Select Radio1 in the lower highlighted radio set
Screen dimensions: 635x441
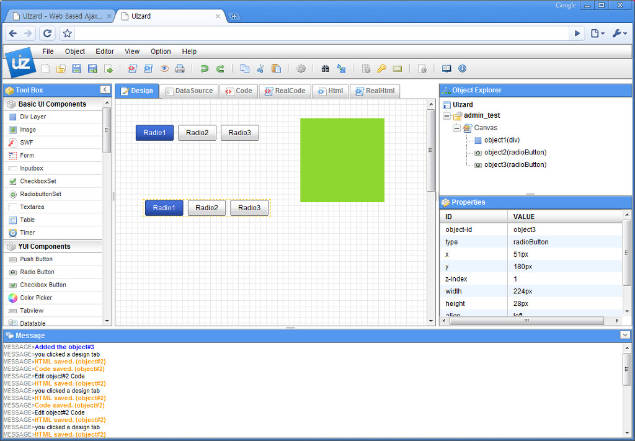[164, 208]
